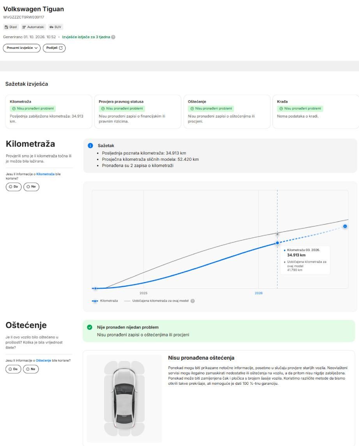Click the fuel icon on the Dizel tag

6,27
